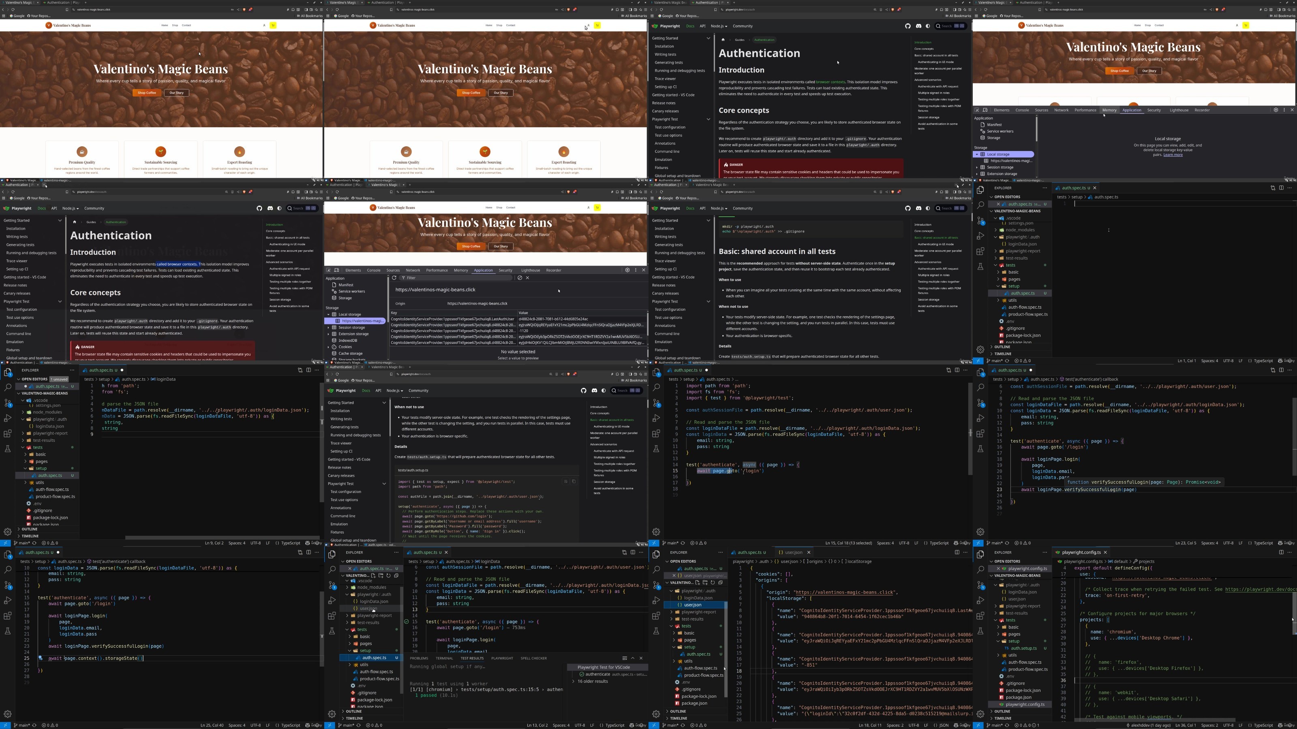Open Extensions view in Test Results VS Code window

pyautogui.click(x=332, y=616)
